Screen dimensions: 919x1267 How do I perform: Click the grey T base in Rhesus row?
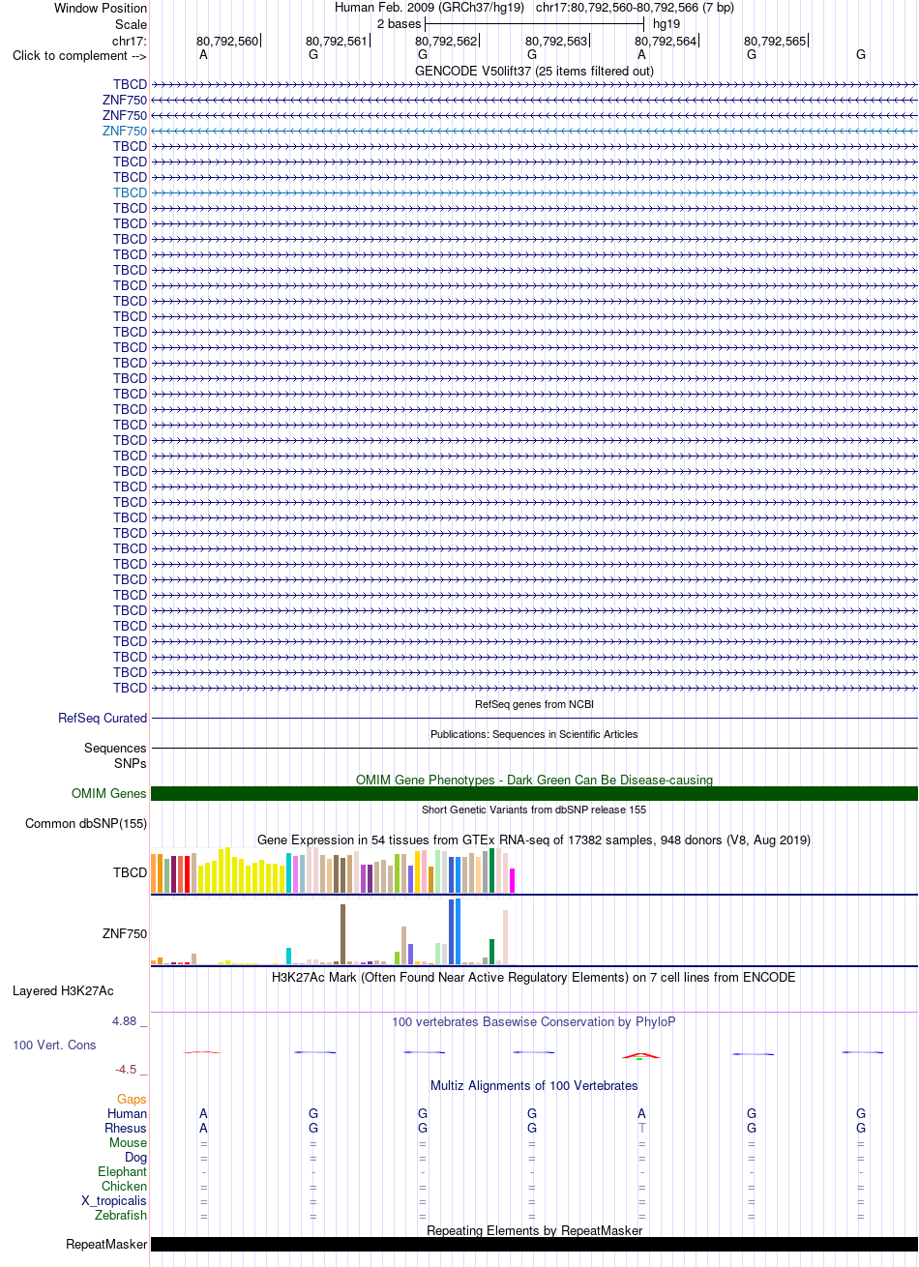click(x=641, y=1129)
